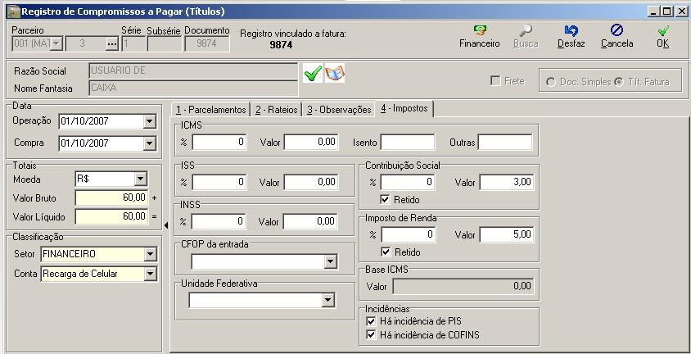
Task: Click the Cancela icon
Action: pos(616,31)
